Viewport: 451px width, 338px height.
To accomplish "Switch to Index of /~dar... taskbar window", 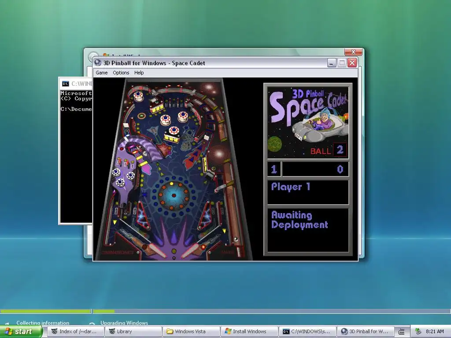I will point(75,331).
